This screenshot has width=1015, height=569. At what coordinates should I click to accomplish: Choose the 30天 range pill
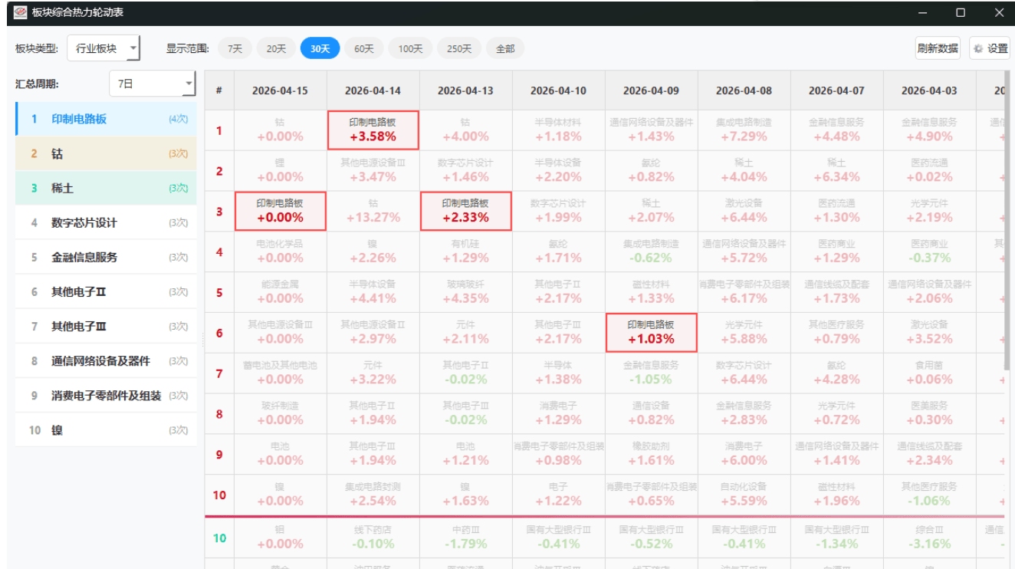(x=320, y=48)
